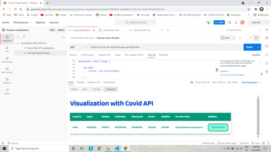Image resolution: width=271 pixels, height=152 pixels.
Task: Click the environment quick look eye icon
Action: [x=267, y=30]
